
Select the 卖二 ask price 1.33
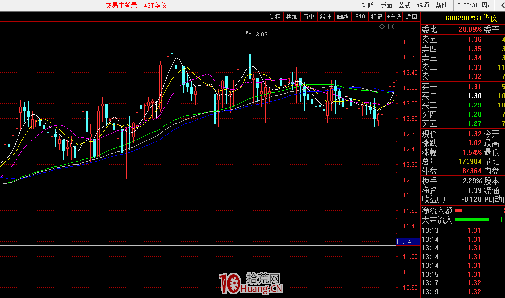(x=475, y=67)
